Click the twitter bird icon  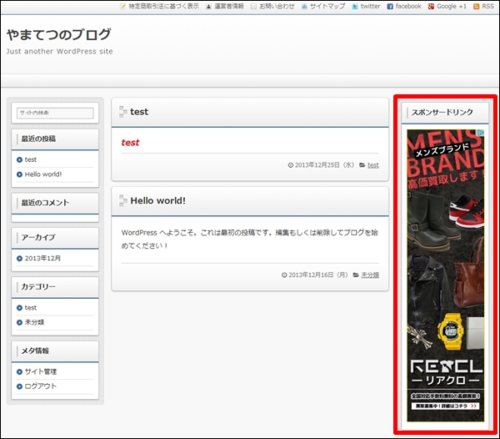pos(355,7)
